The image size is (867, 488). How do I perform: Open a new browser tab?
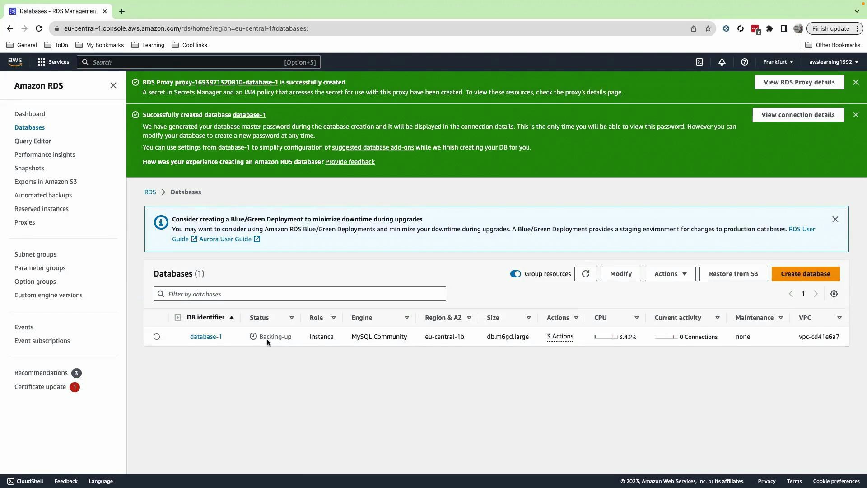(x=122, y=11)
